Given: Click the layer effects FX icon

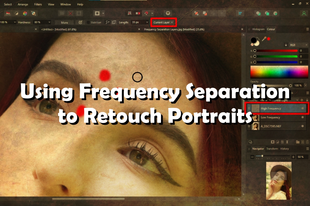Looking at the screenshot, I should click(x=282, y=142).
